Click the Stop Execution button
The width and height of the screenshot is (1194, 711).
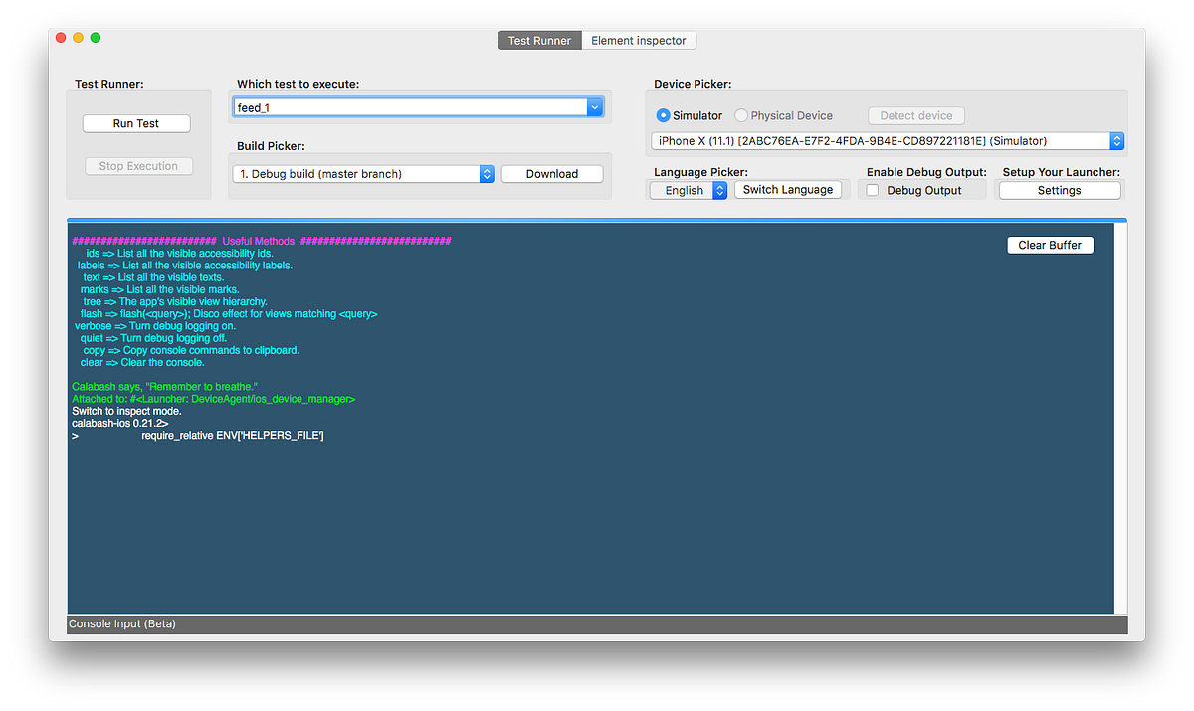click(138, 165)
